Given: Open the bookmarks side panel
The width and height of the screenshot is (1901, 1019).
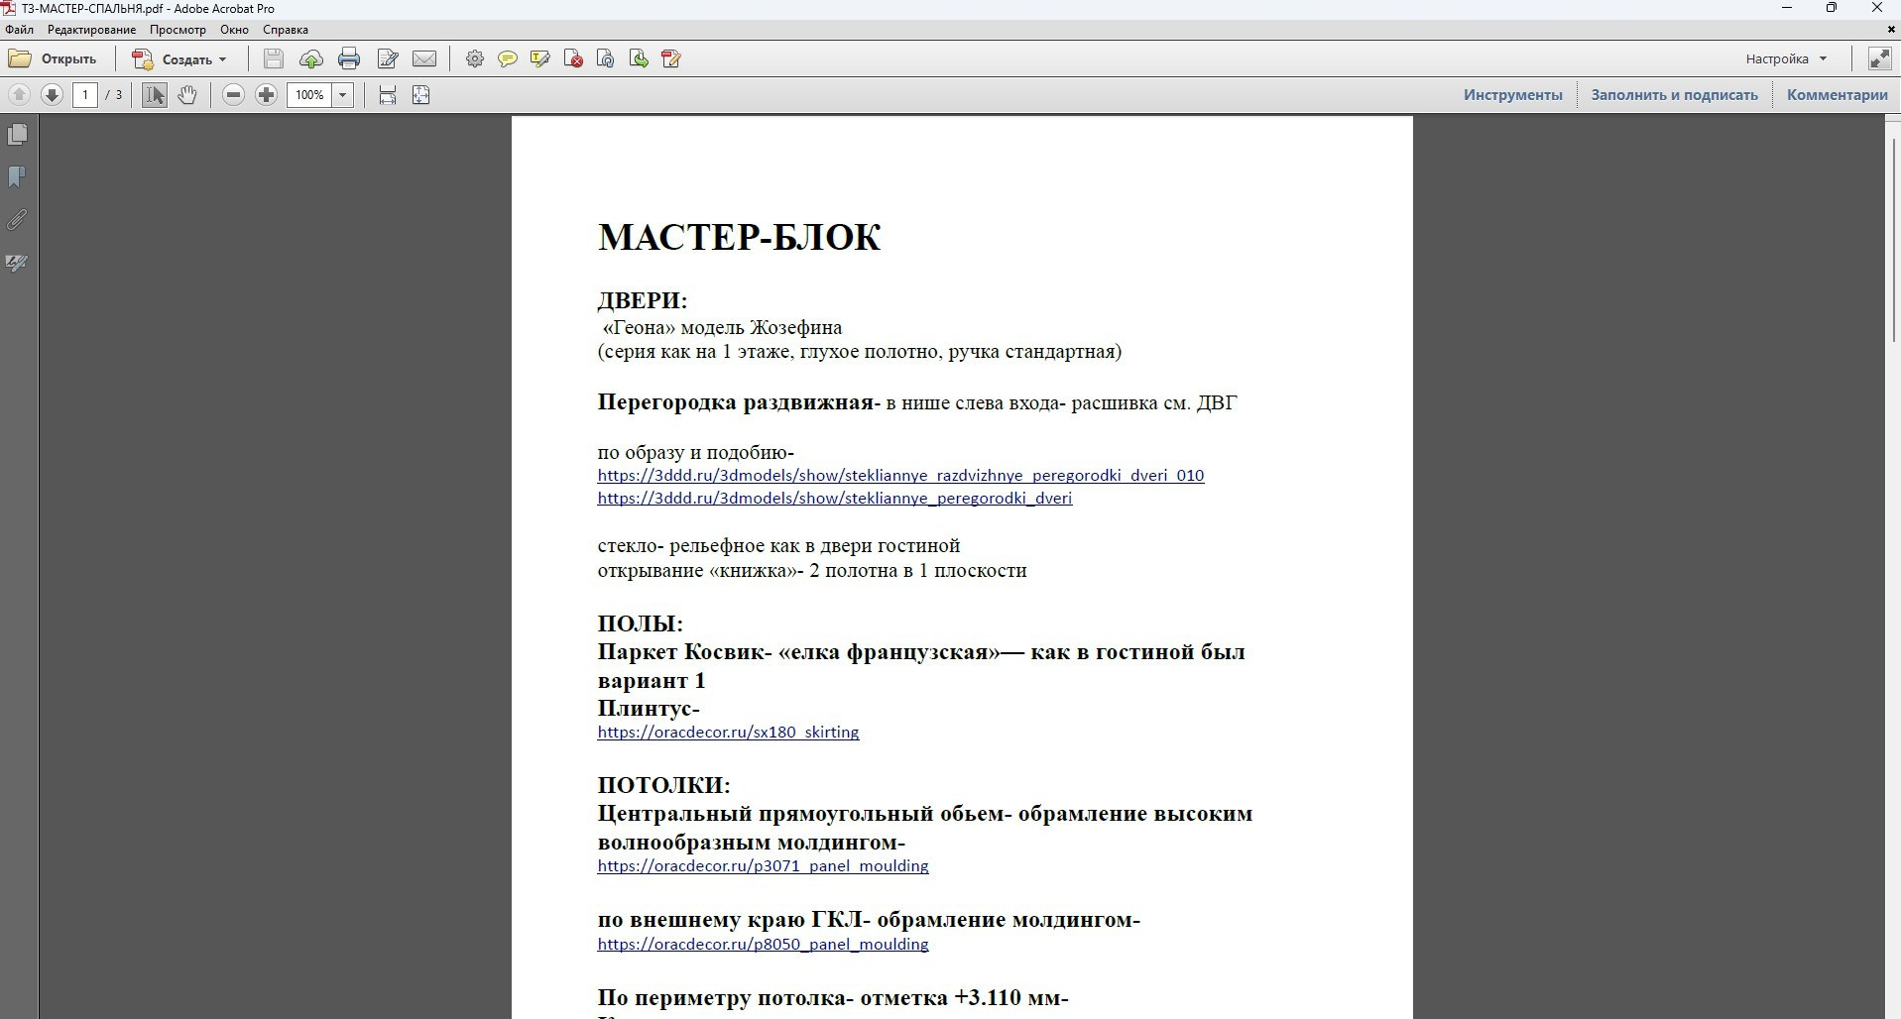Looking at the screenshot, I should click(x=17, y=177).
